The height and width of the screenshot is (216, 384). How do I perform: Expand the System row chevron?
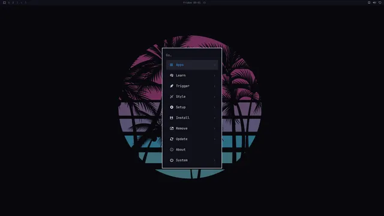click(x=215, y=160)
